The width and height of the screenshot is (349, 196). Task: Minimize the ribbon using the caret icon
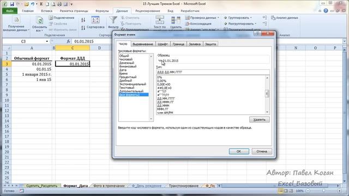click(x=320, y=11)
